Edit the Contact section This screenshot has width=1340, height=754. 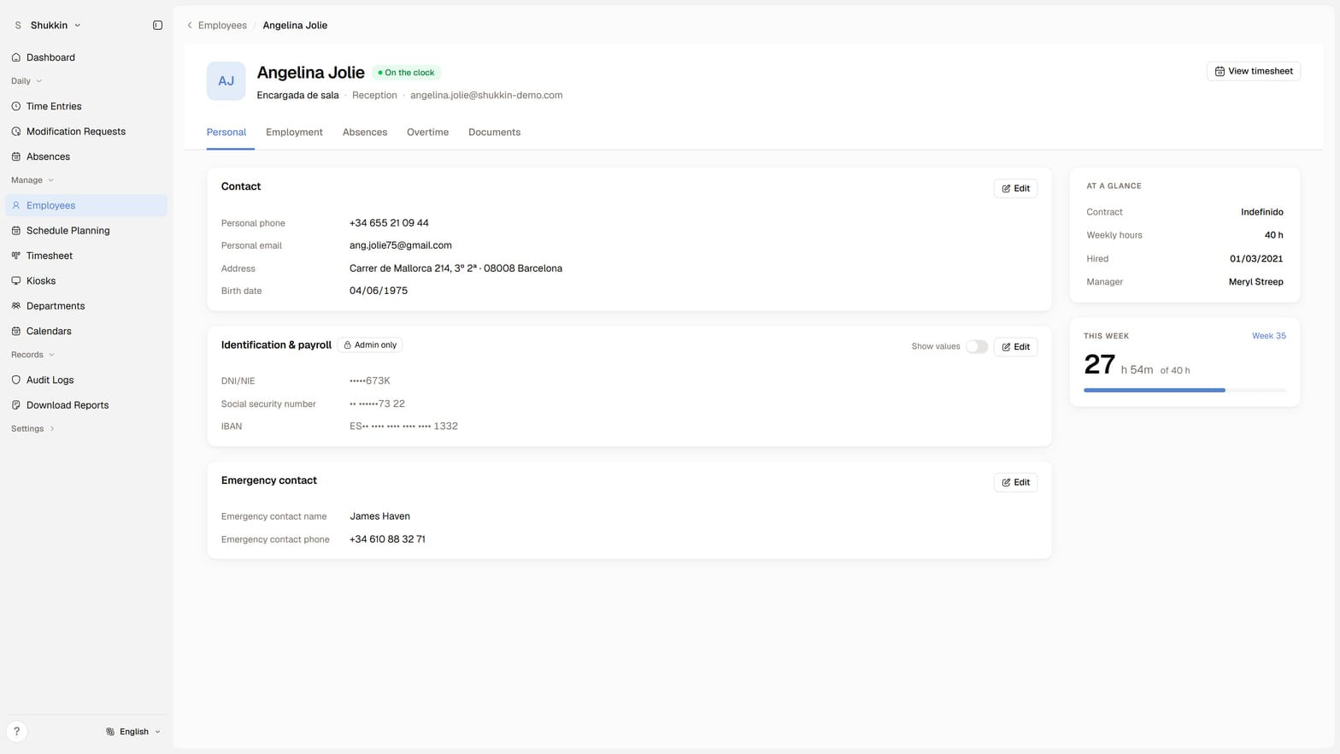pos(1015,188)
